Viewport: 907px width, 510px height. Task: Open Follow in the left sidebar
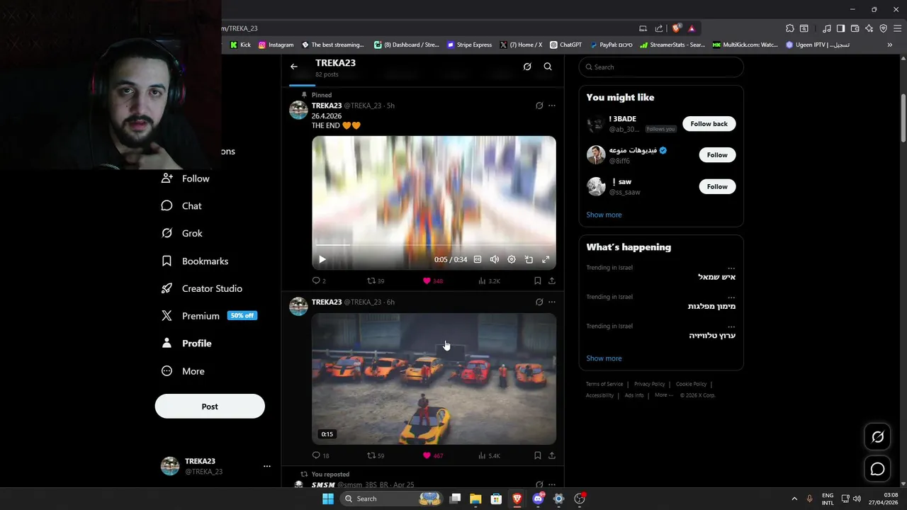(186, 178)
